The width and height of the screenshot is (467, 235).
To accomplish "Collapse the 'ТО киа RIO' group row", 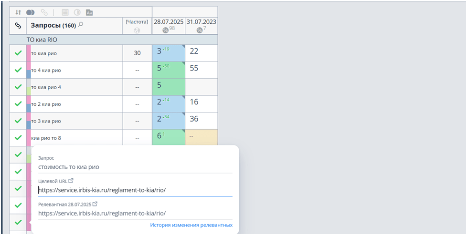I will click(42, 40).
